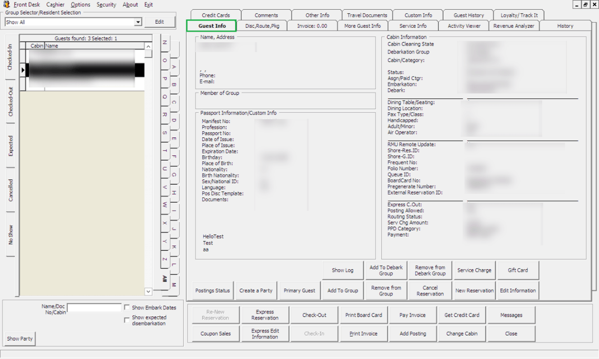Open the Cashier menu
Screen dimensions: 599x359
pyautogui.click(x=55, y=4)
